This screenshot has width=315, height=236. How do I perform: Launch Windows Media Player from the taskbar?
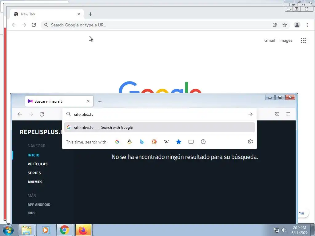pyautogui.click(x=46, y=230)
